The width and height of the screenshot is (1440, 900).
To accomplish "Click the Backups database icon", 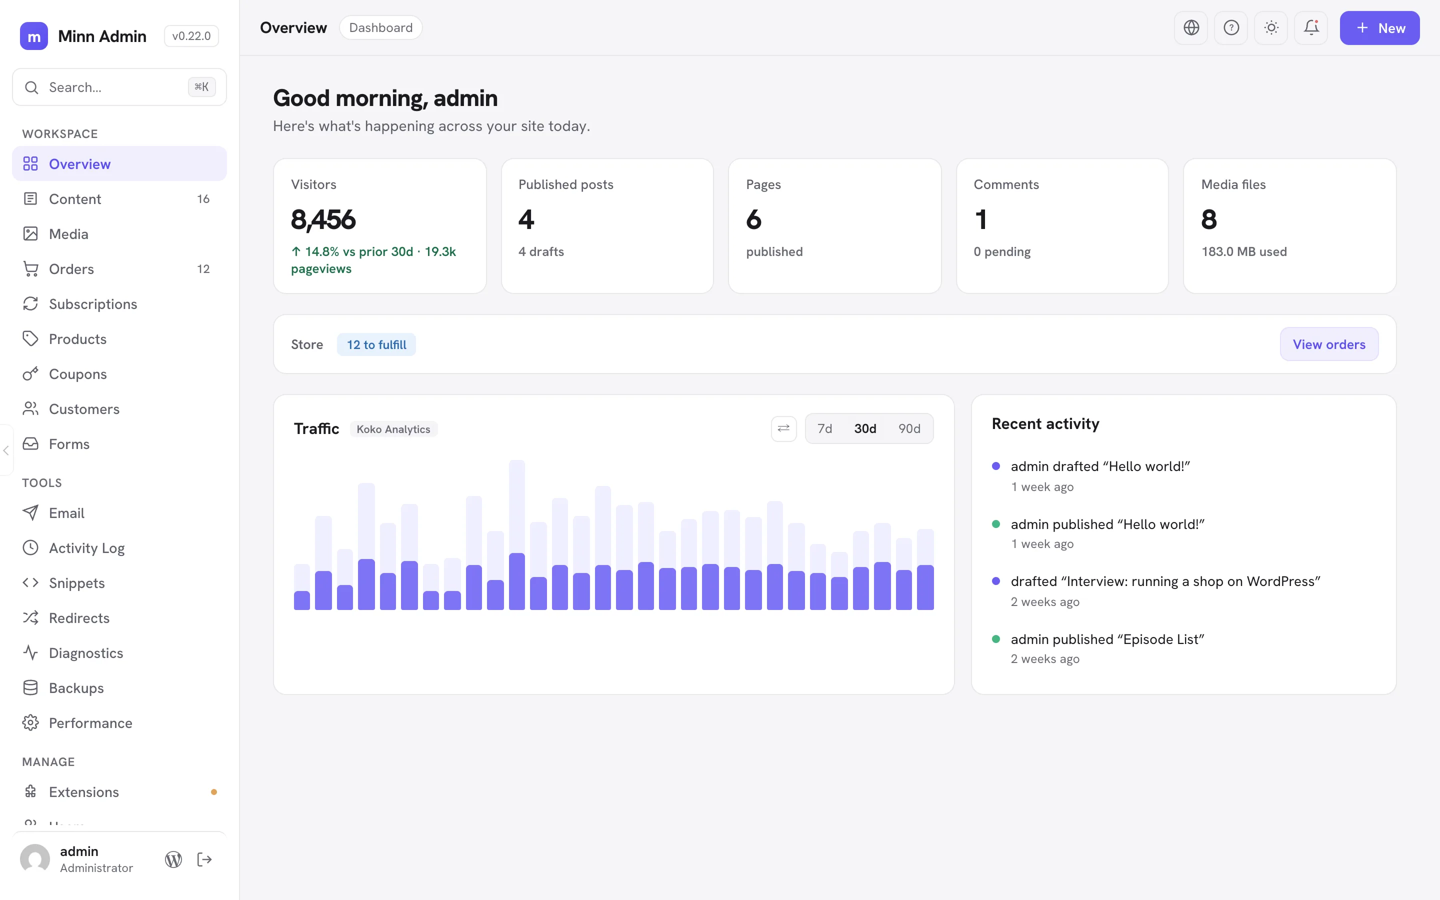I will 30,688.
